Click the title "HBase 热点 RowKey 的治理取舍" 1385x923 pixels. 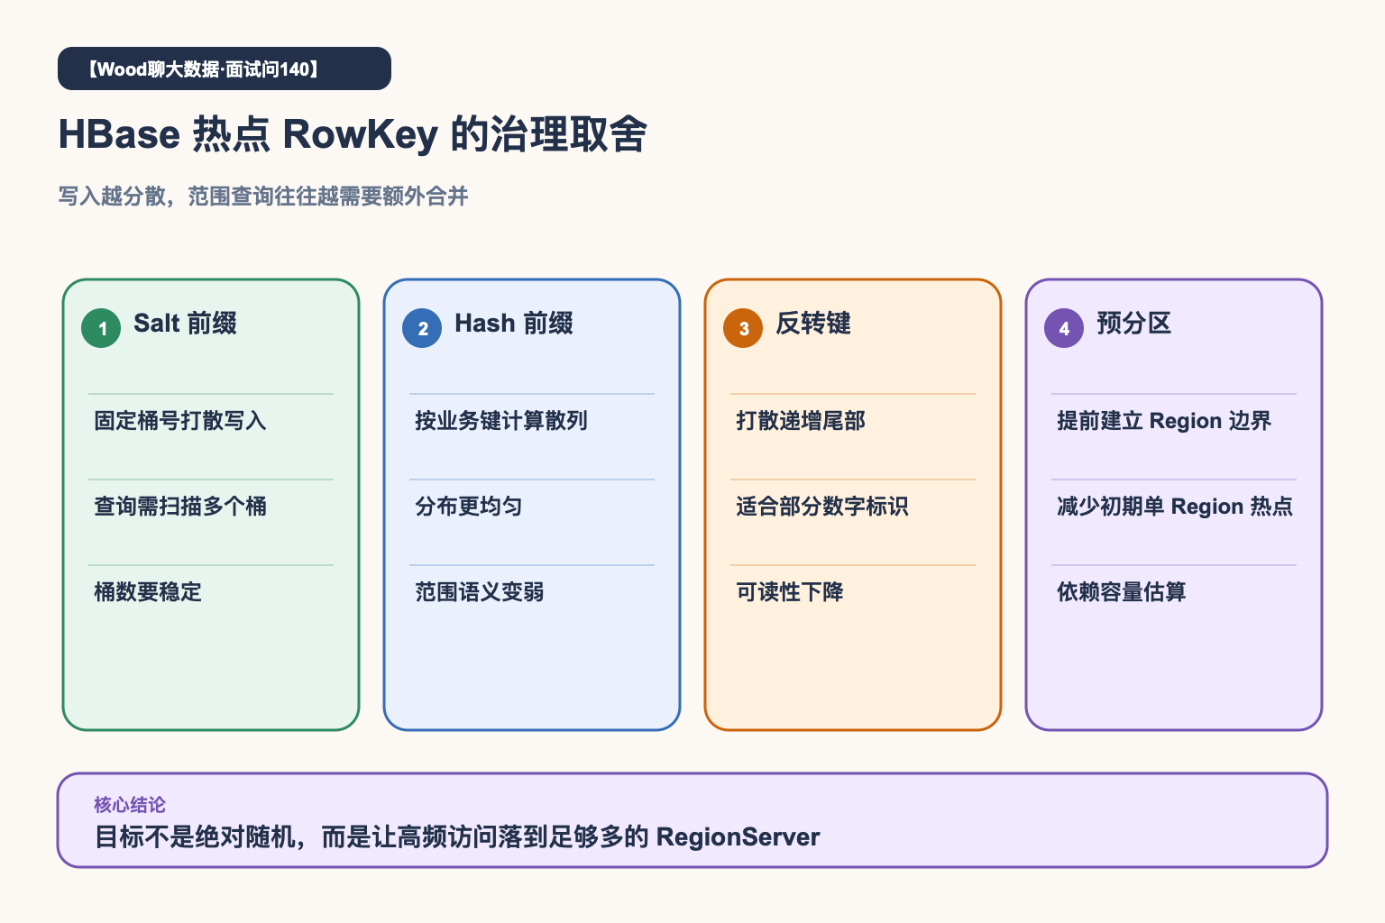coord(353,134)
